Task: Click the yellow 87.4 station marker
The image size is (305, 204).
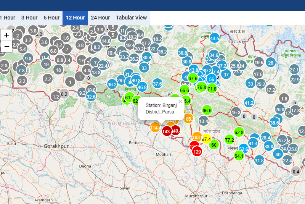Action: [x=207, y=139]
